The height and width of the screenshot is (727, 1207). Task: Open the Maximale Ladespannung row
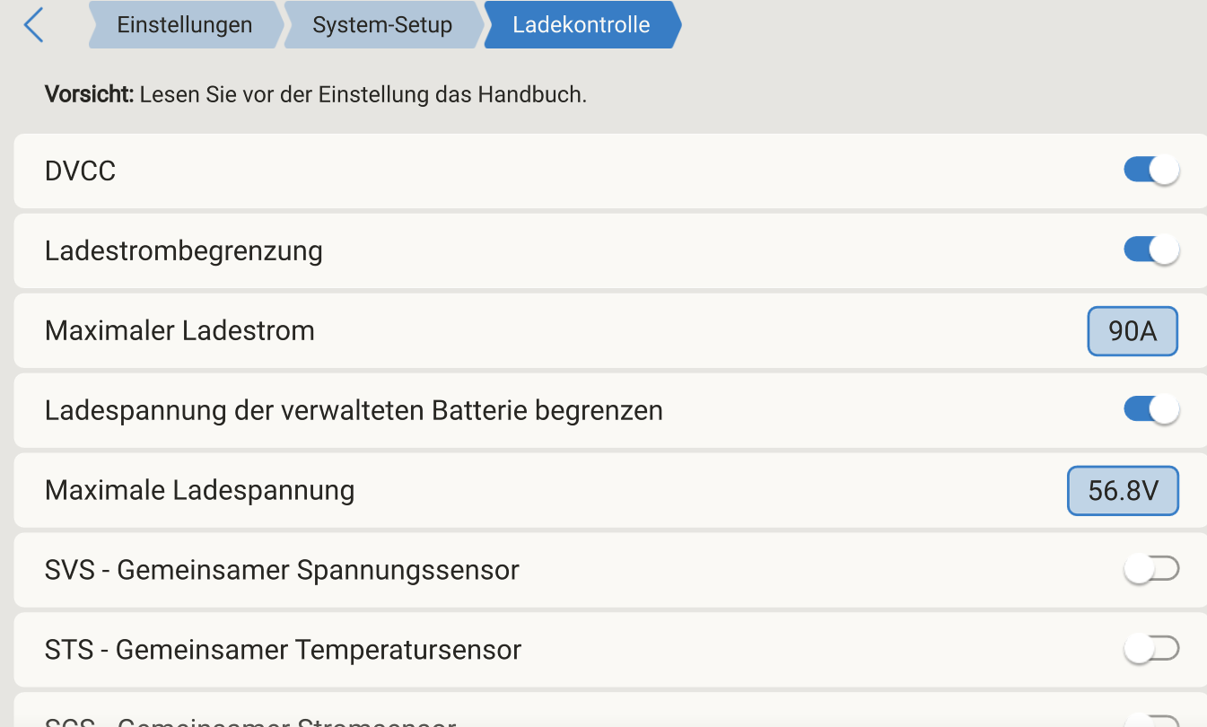point(199,491)
